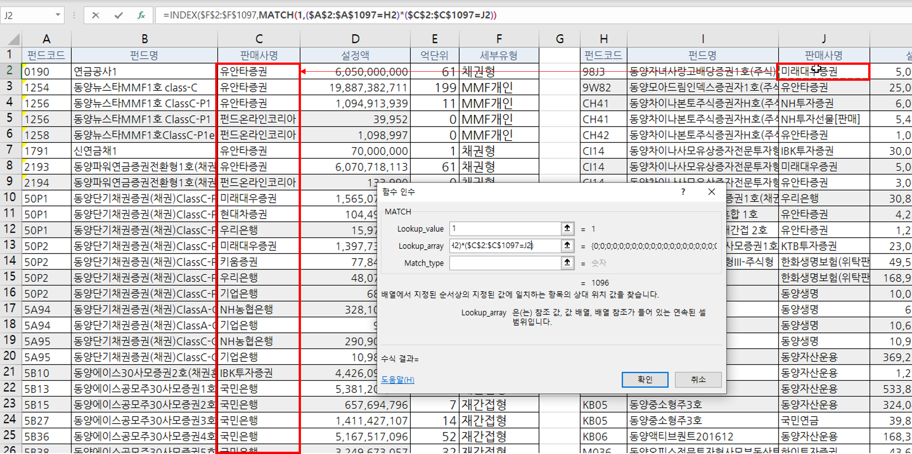Screen dimensions: 912x454
Task: Click cell H3 containing 9W82
Action: click(604, 87)
